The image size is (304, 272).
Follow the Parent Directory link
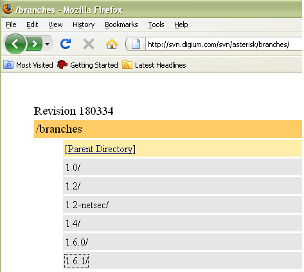(x=100, y=149)
